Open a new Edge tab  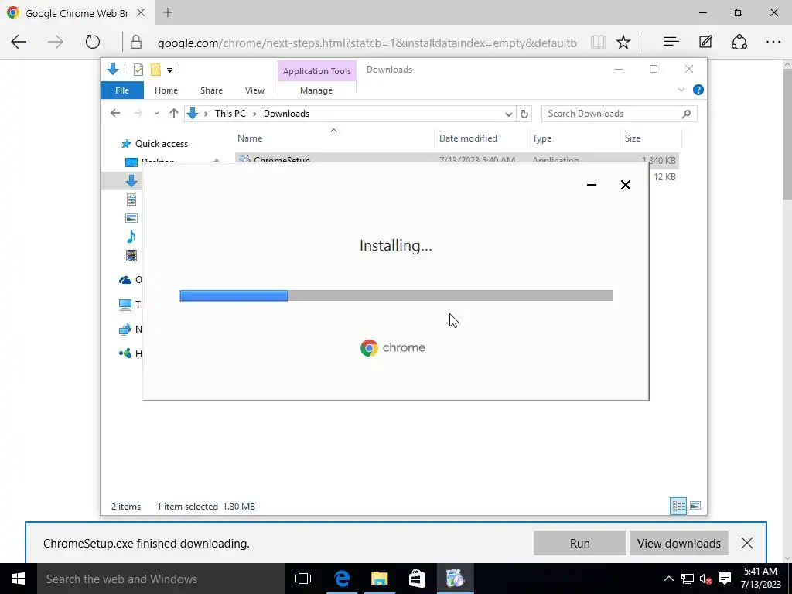168,12
